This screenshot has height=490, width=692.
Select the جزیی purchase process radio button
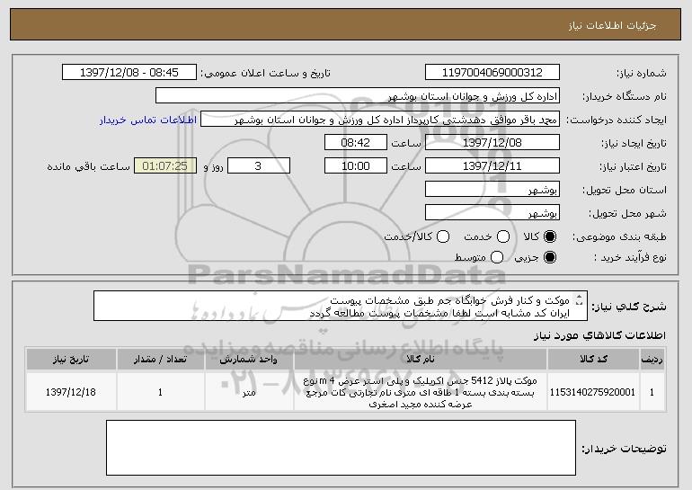click(550, 257)
